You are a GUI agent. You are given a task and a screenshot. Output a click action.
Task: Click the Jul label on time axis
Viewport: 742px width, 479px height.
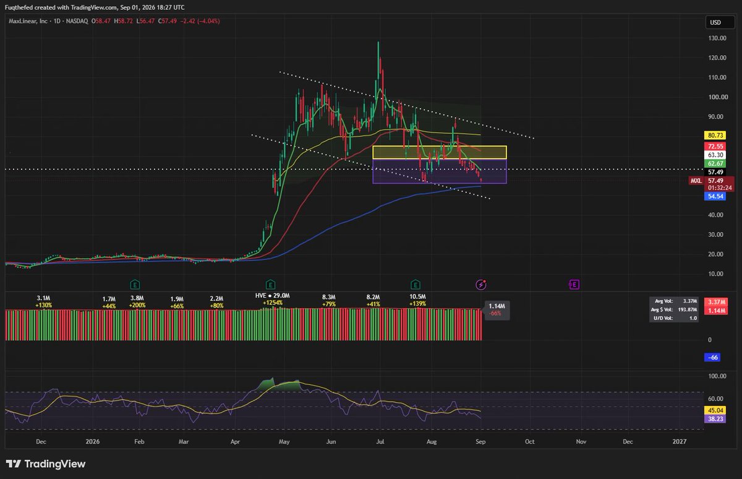[380, 442]
